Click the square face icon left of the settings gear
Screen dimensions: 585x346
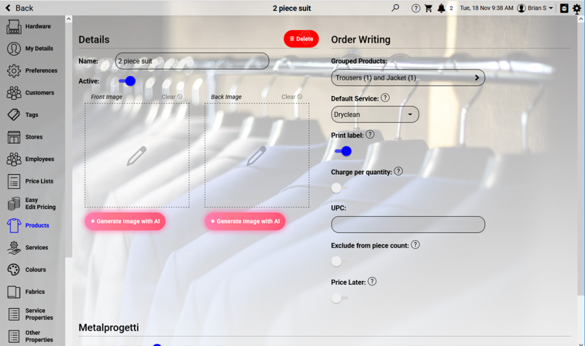pyautogui.click(x=564, y=8)
